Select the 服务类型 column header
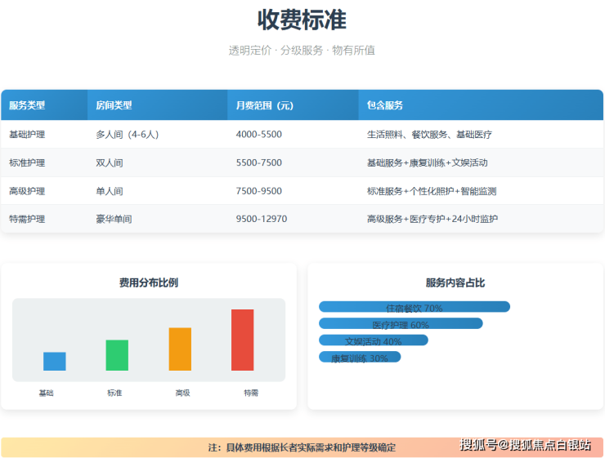 coord(27,105)
